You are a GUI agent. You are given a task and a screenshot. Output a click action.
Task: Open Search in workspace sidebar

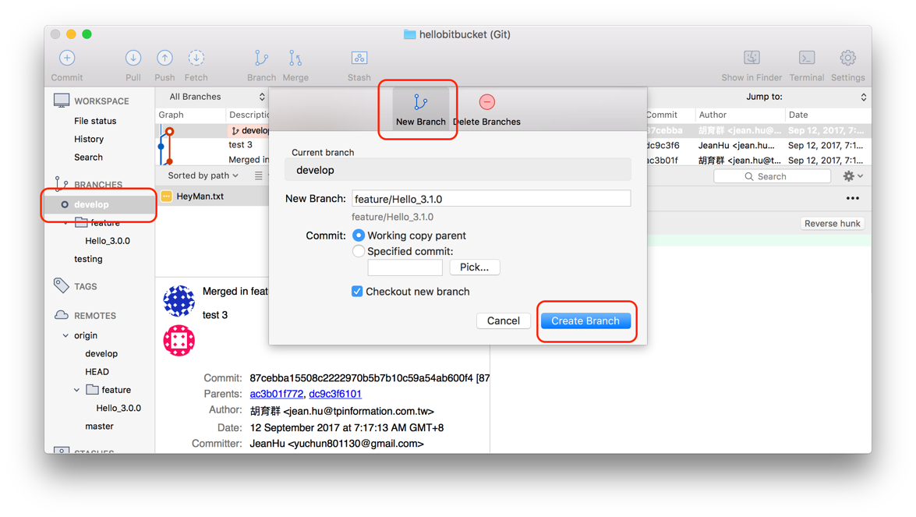point(88,158)
